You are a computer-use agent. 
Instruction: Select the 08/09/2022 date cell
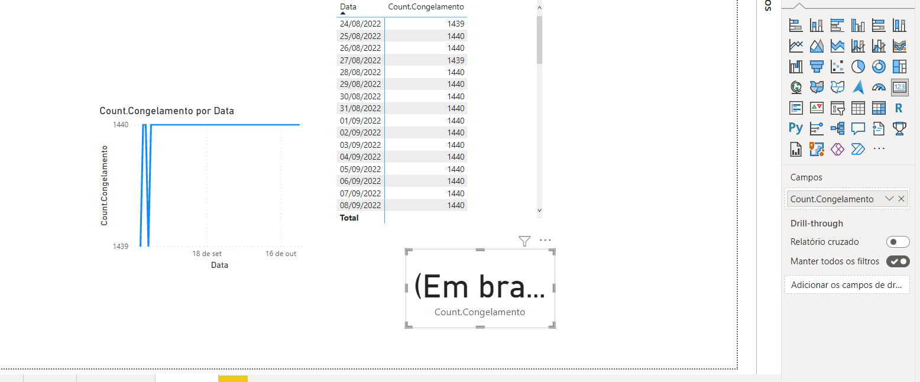click(361, 205)
